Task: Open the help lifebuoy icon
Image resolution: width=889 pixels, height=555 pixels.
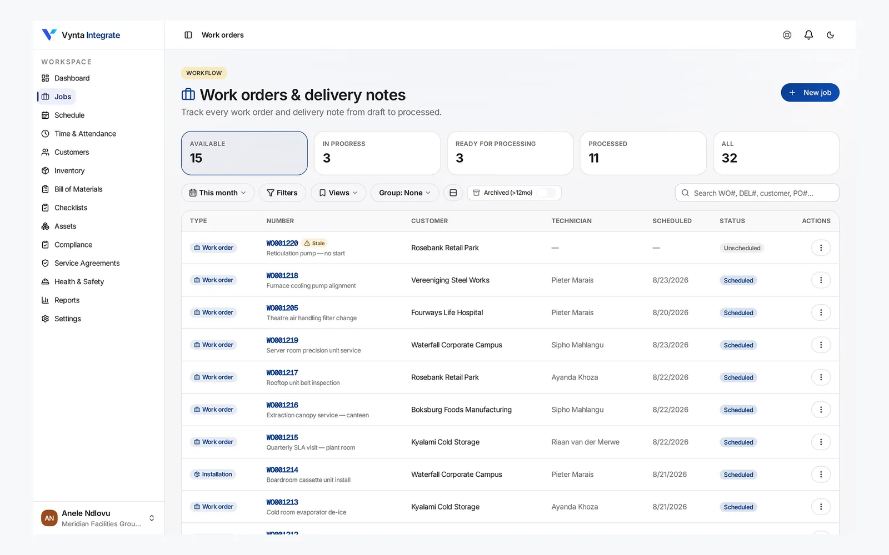Action: [x=787, y=35]
